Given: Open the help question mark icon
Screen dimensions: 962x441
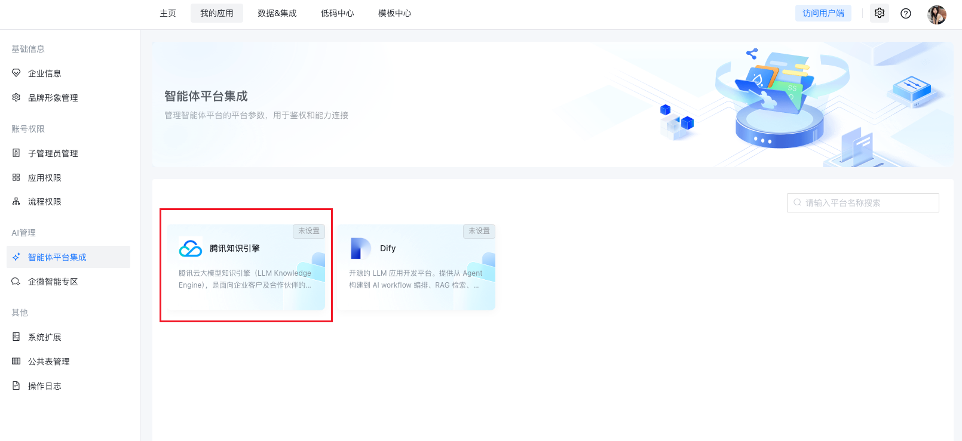Looking at the screenshot, I should point(906,13).
